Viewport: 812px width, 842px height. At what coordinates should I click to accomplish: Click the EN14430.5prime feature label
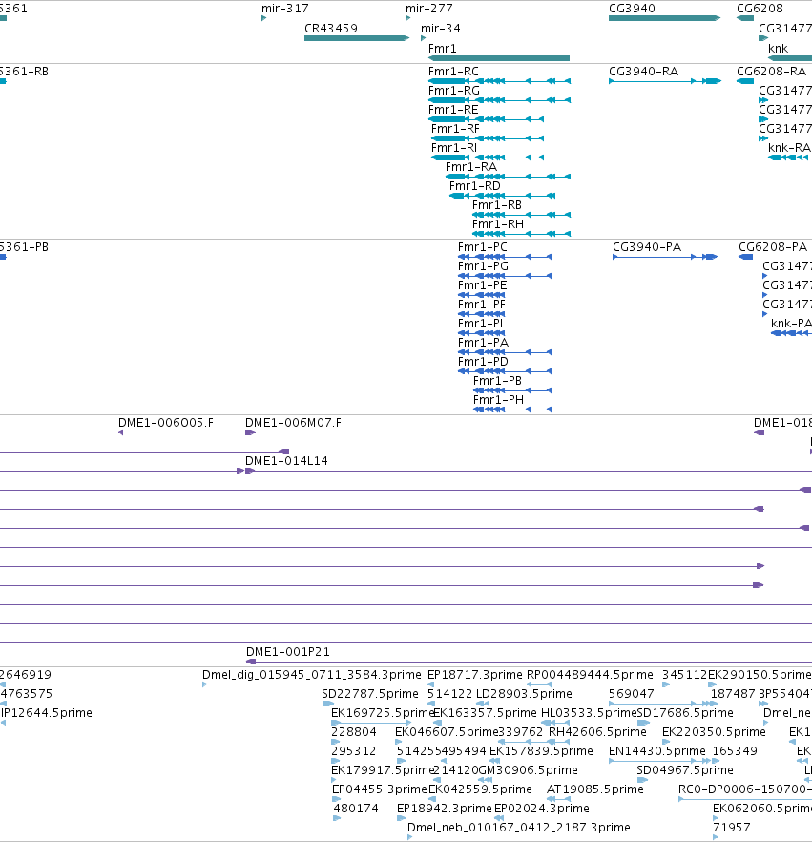(x=656, y=750)
